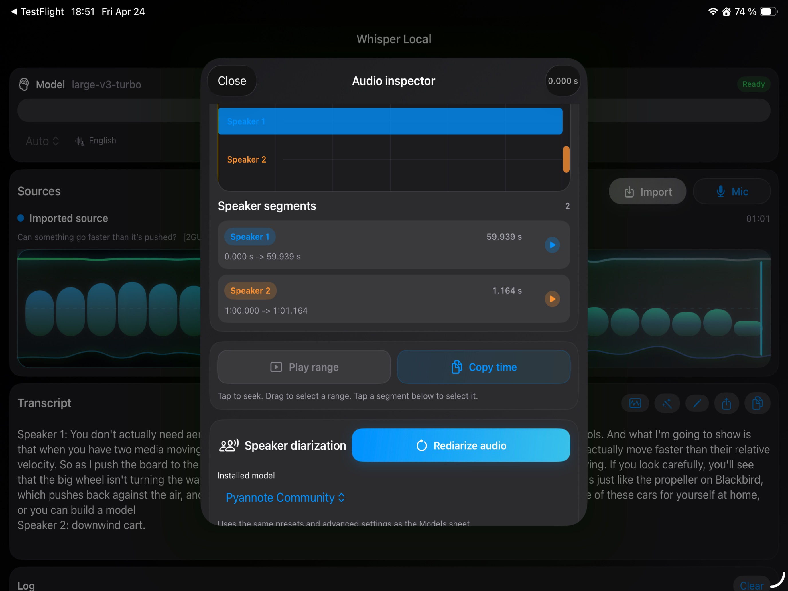Click the 1.164 s duration value
788x591 pixels.
tap(507, 291)
